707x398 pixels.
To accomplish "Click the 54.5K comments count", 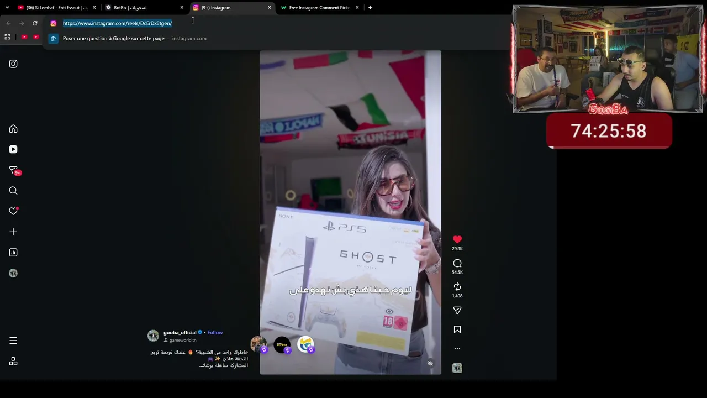I will pos(457,273).
